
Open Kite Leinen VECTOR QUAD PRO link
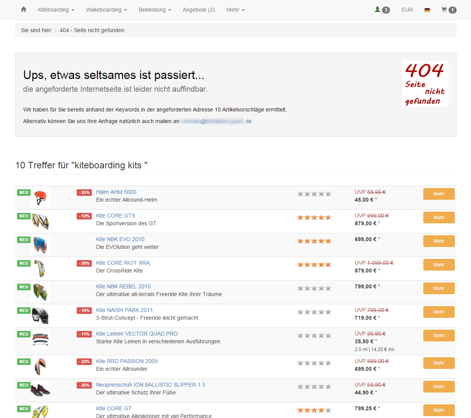click(x=137, y=334)
